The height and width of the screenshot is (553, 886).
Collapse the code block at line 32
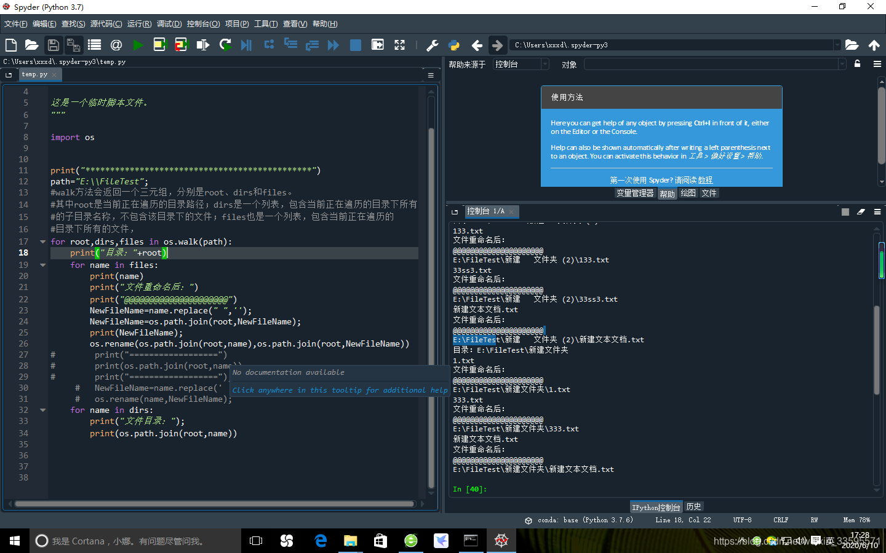click(x=42, y=410)
